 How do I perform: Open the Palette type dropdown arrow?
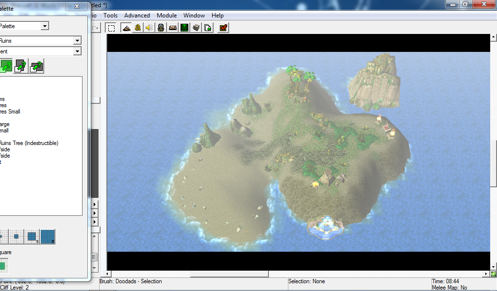point(45,26)
